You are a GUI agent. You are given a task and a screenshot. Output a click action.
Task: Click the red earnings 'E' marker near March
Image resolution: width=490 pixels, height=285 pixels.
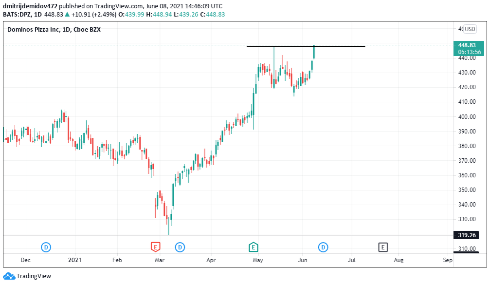click(155, 247)
